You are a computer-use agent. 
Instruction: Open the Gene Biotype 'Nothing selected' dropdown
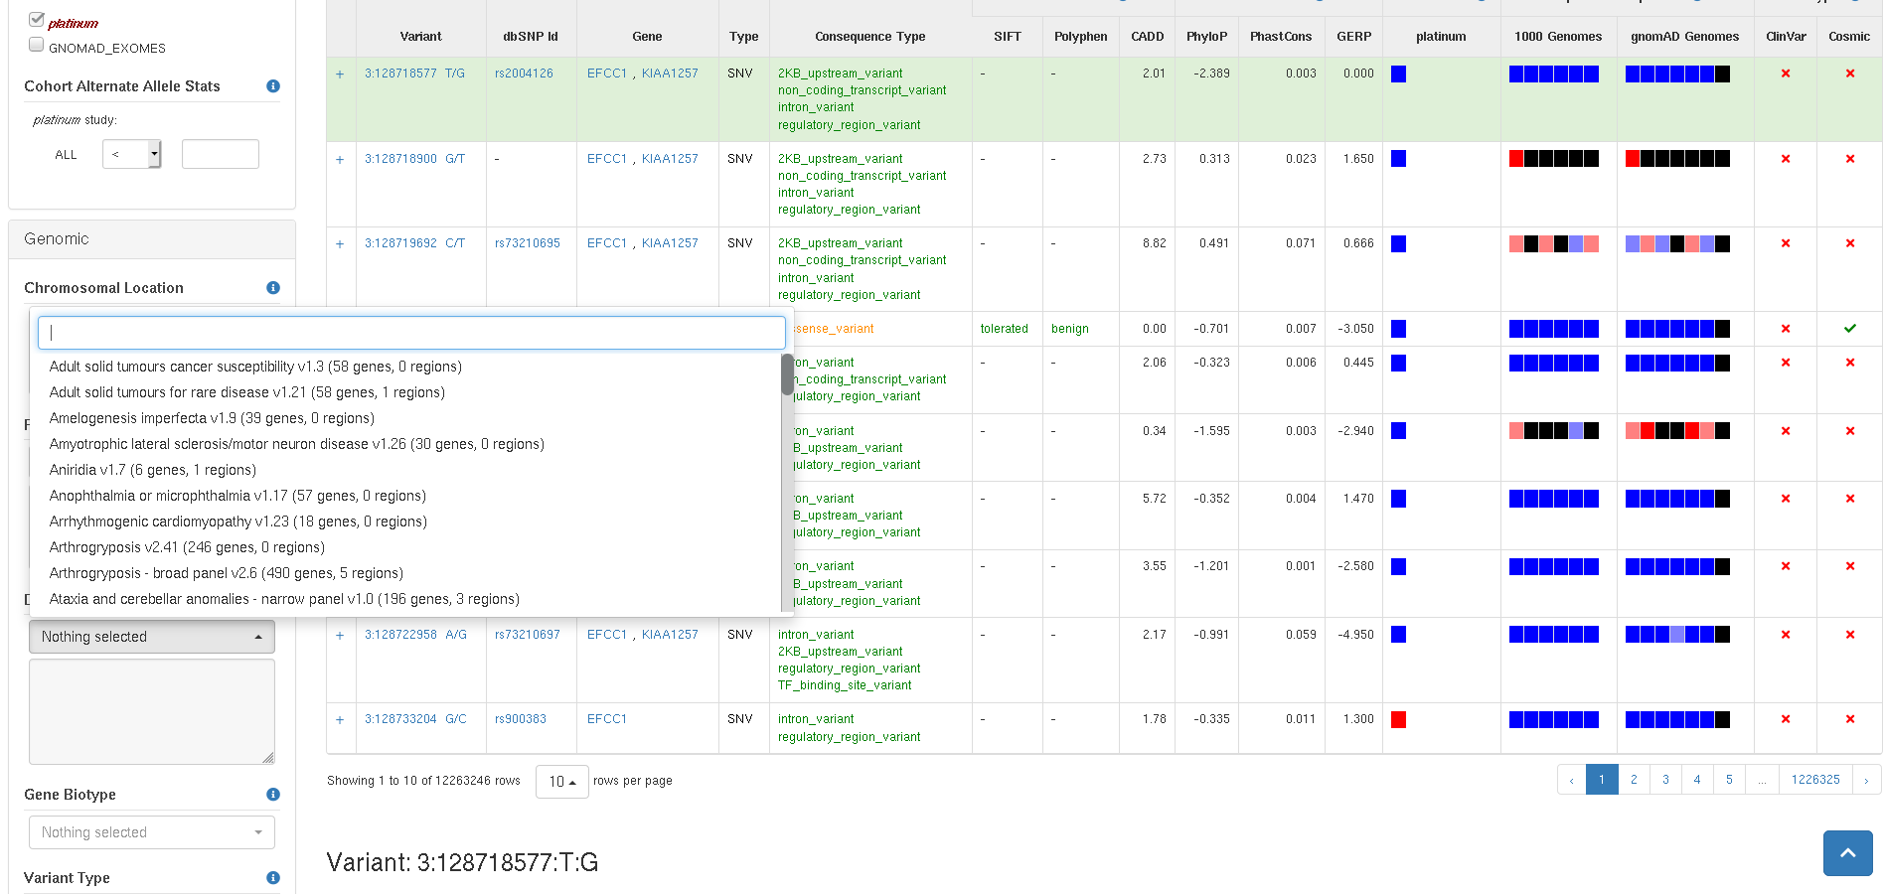[x=151, y=832]
